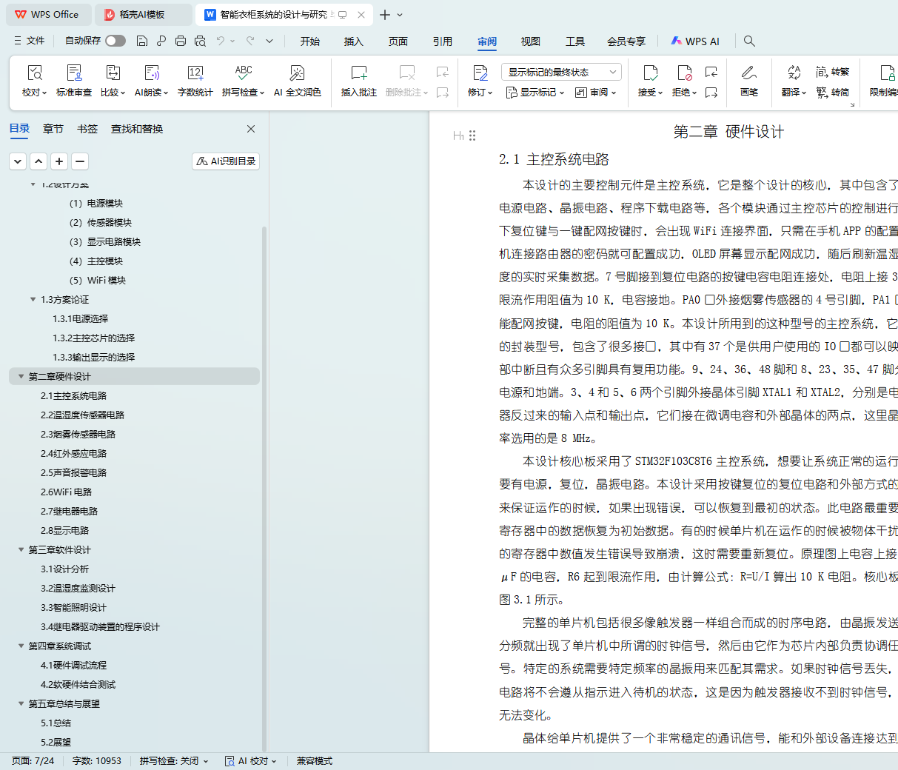The width and height of the screenshot is (898, 770).
Task: Select the 画笔 pen tool
Action: 748,73
